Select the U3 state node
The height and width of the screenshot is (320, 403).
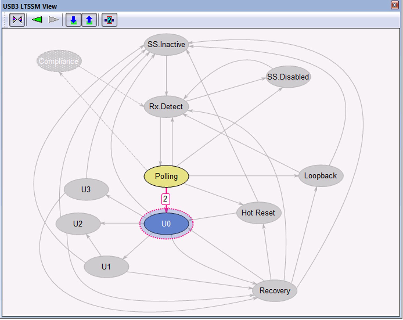86,189
